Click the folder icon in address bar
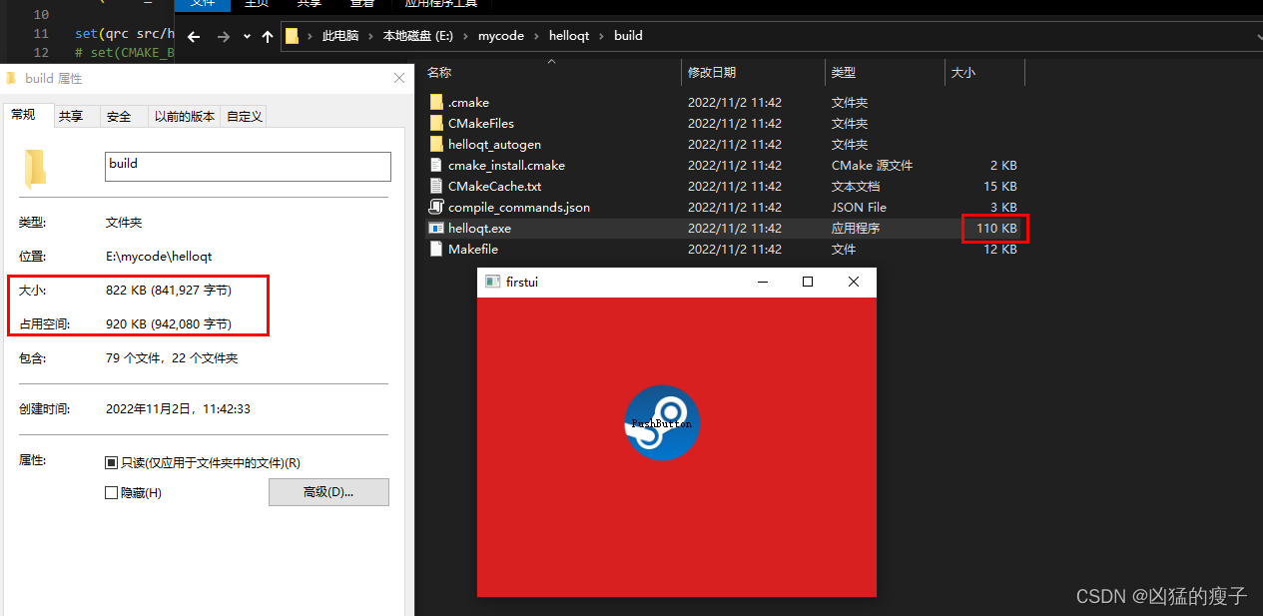 (x=292, y=36)
